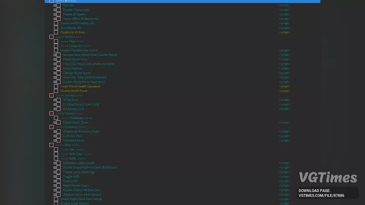365x205 pixels.
Task: Open the script for Disable AI Spawn
Action: click(x=284, y=14)
